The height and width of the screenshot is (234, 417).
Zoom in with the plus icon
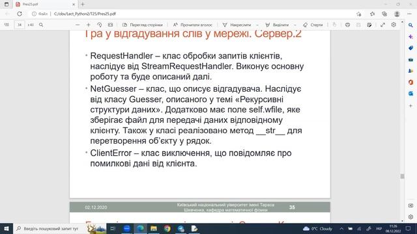89,25
